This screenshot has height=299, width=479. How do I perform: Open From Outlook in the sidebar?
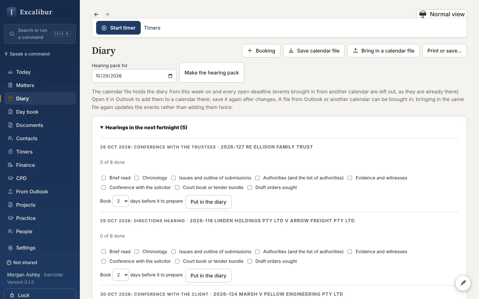click(x=40, y=192)
